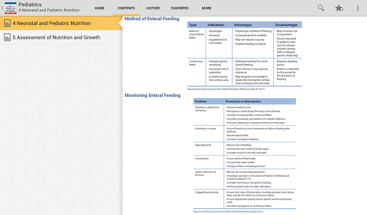The width and height of the screenshot is (367, 215).
Task: Click the 'Advantages' column header
Action: 243,25
